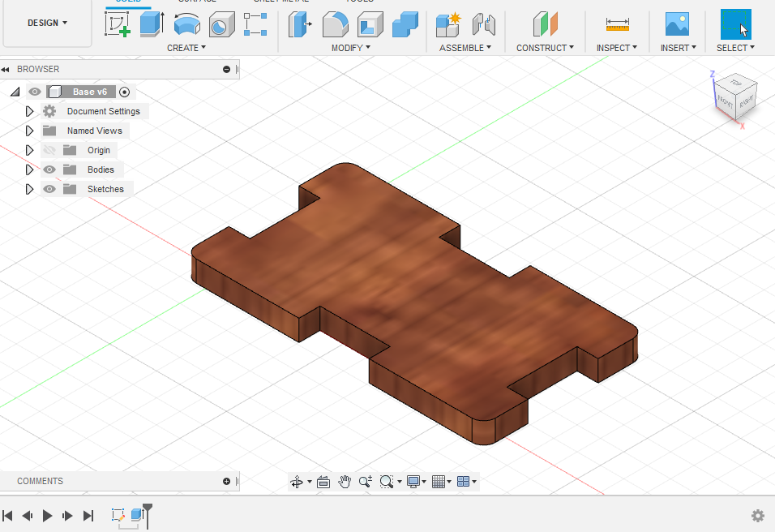Image resolution: width=775 pixels, height=532 pixels.
Task: Open the INSERT dropdown menu
Action: pyautogui.click(x=678, y=48)
